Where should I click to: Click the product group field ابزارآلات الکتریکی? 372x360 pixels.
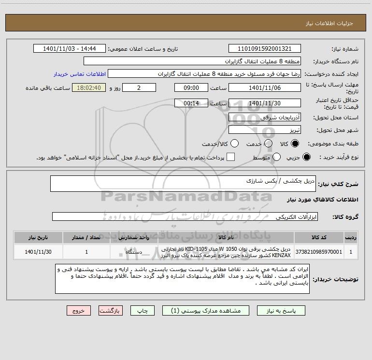point(185,216)
